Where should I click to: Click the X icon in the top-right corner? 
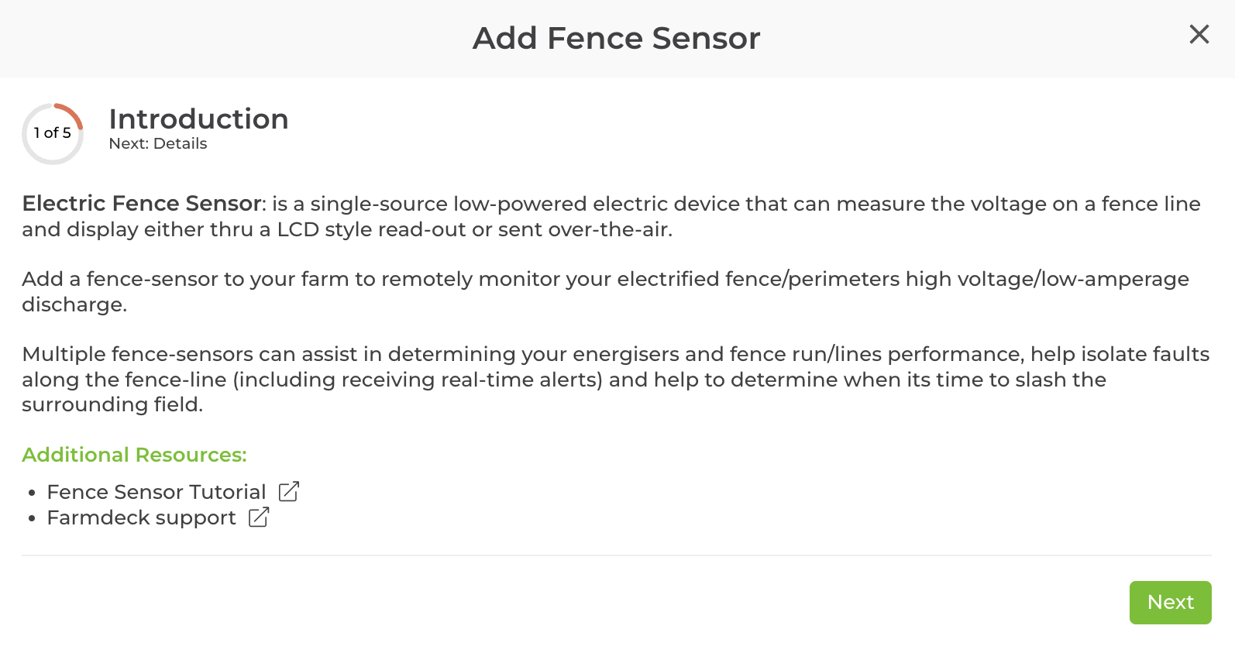(x=1199, y=34)
